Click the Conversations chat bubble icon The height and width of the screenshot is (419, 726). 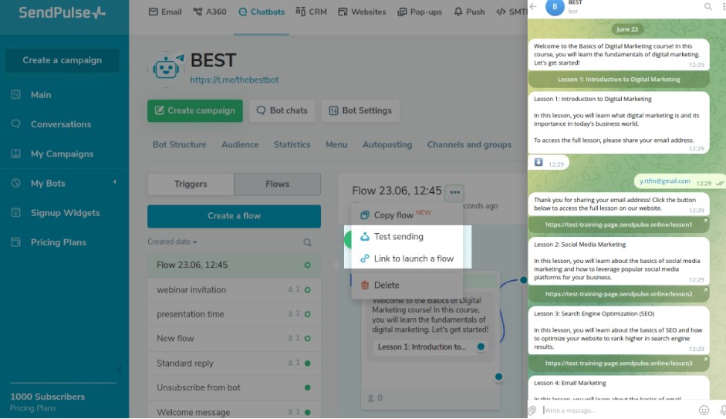pos(15,124)
